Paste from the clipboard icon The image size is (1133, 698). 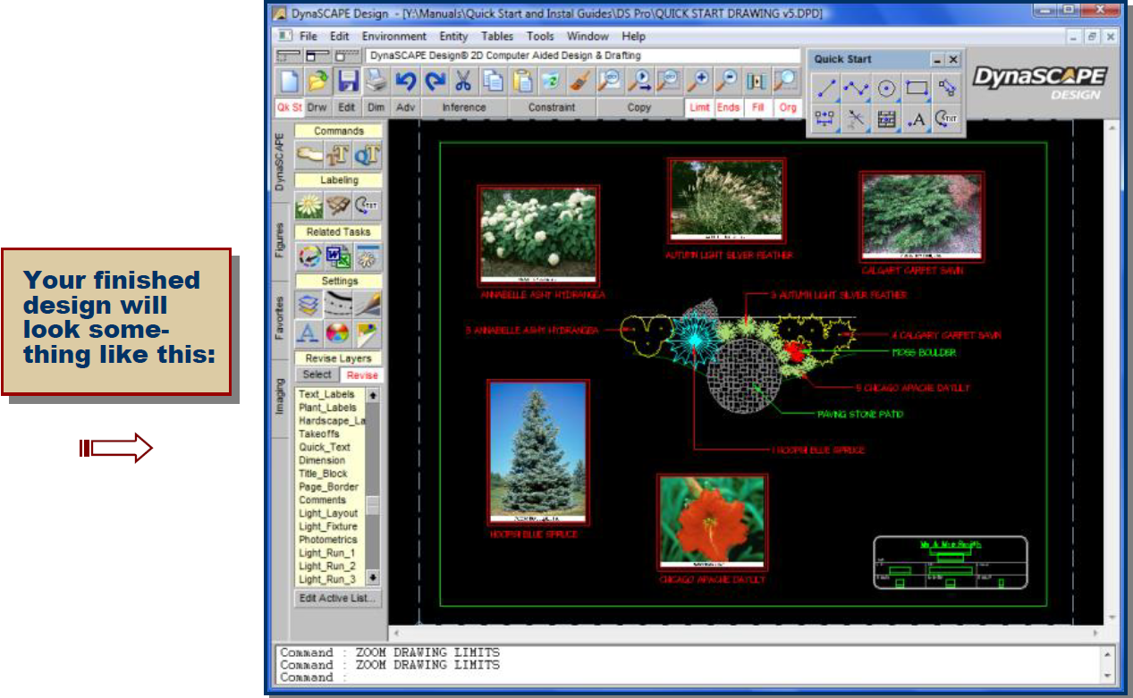tap(521, 81)
